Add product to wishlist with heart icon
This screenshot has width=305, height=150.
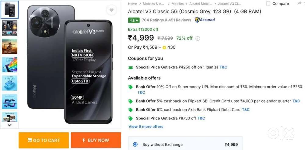[x=111, y=10]
